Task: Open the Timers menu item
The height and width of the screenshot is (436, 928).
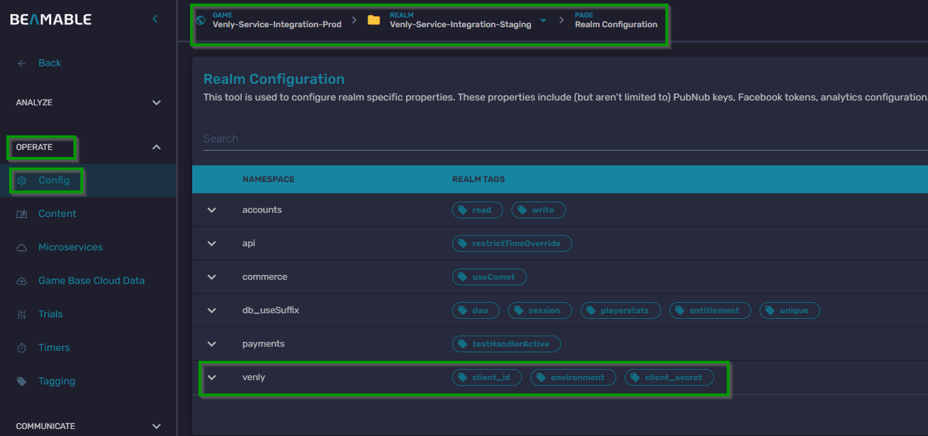Action: click(88, 348)
